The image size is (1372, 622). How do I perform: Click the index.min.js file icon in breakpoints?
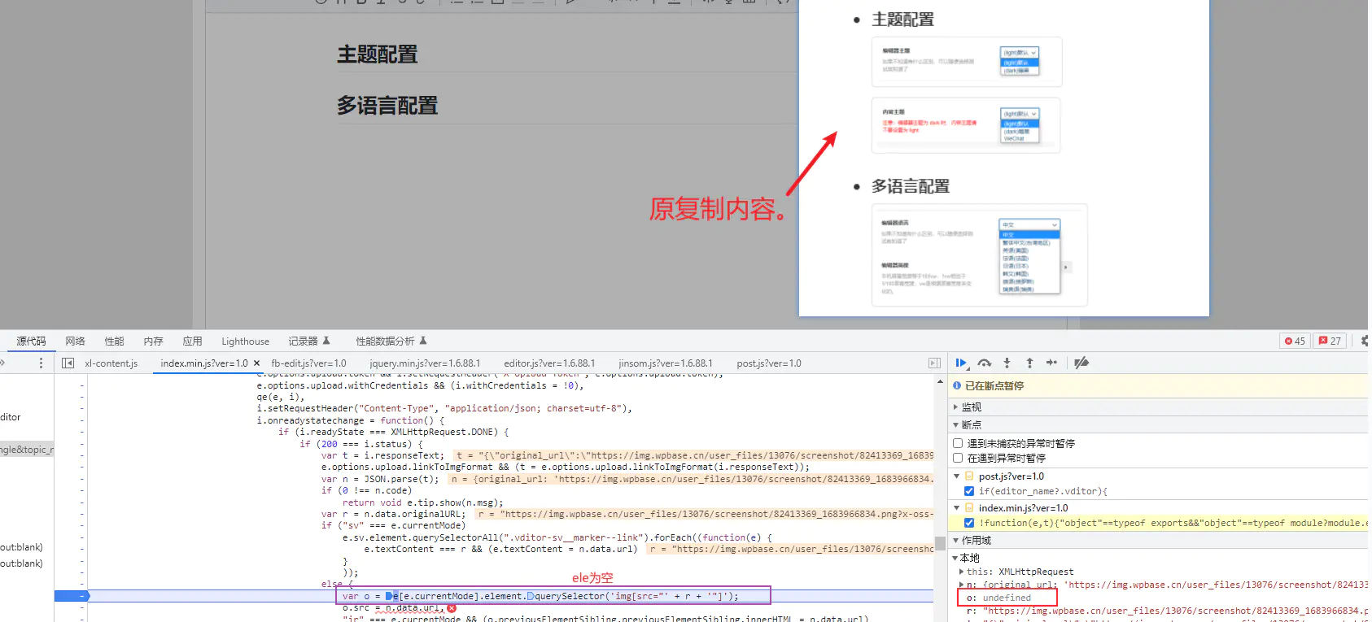click(x=969, y=508)
